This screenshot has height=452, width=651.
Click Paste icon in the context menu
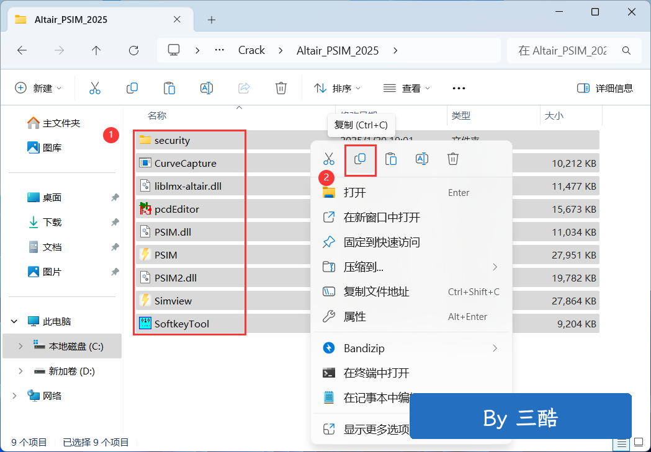(x=391, y=159)
